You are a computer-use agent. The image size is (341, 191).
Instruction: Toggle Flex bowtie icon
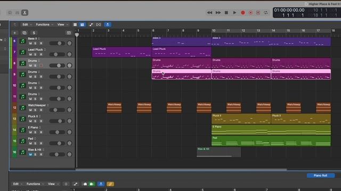(99, 25)
